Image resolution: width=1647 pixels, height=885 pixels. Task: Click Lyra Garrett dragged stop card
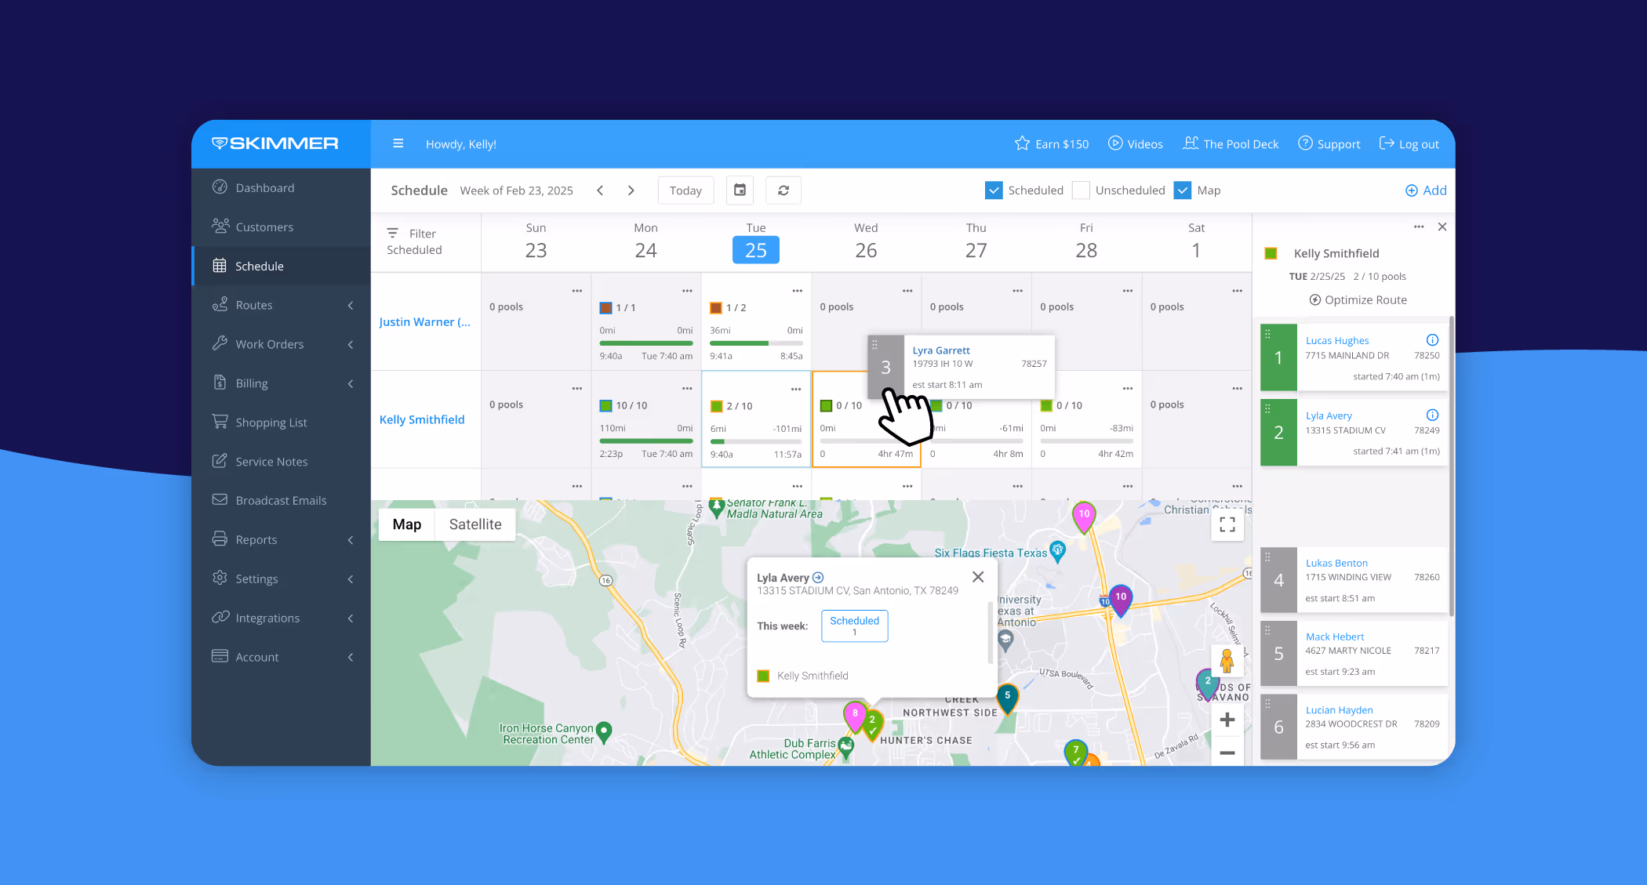tap(961, 367)
